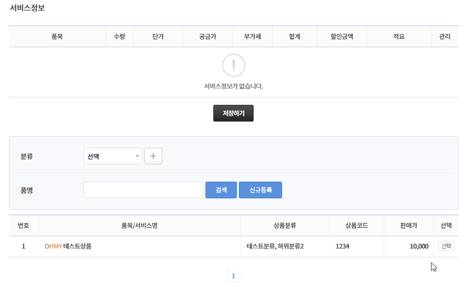Go to page 1 in pagination

233,276
